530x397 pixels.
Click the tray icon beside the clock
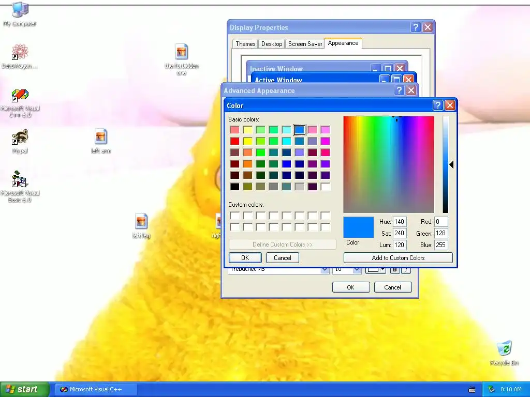tap(491, 389)
